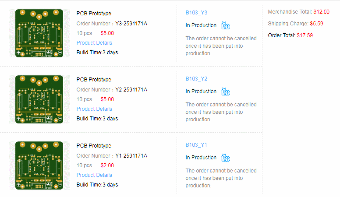
Task: Click the In Production status for B103_Y3
Action: coord(201,25)
